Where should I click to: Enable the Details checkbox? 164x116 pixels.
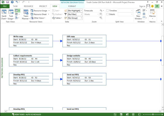coord(107,14)
